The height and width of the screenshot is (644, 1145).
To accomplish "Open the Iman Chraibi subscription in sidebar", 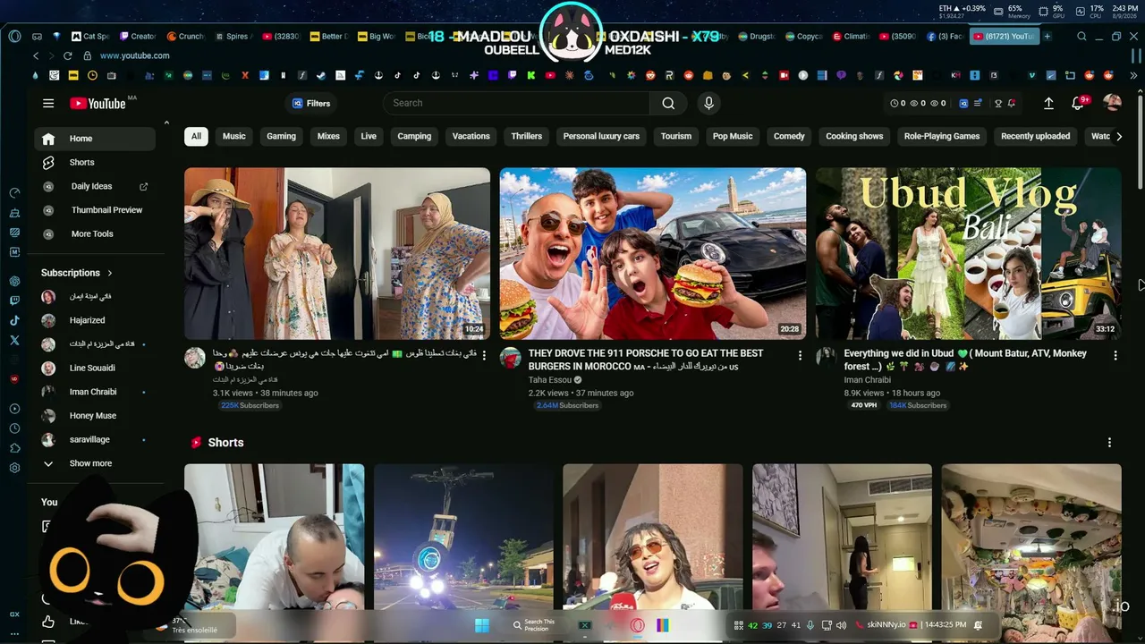I will [x=95, y=392].
